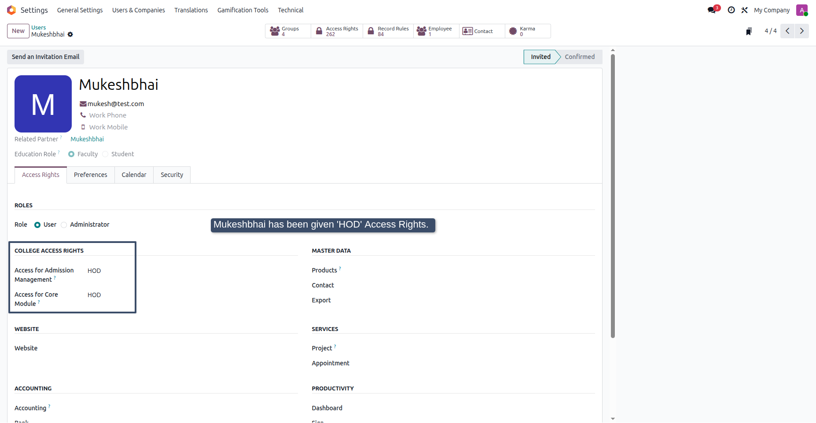Open Access Rights 262 stat button
The width and height of the screenshot is (816, 423).
click(x=337, y=31)
